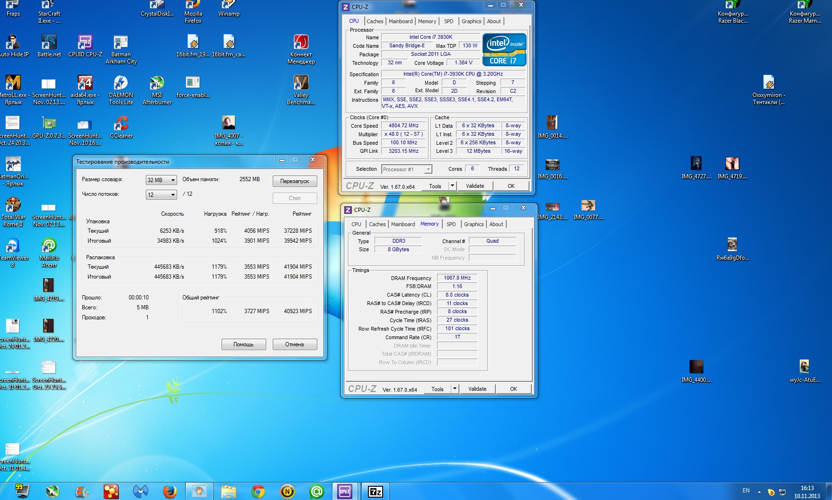Click Validate in the lower CPU-Z window
The image size is (832, 500).
point(477,389)
